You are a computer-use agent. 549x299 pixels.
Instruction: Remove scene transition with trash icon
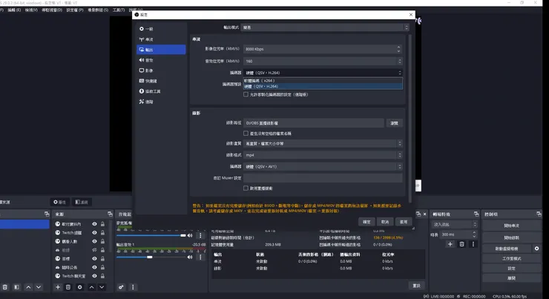pyautogui.click(x=461, y=244)
